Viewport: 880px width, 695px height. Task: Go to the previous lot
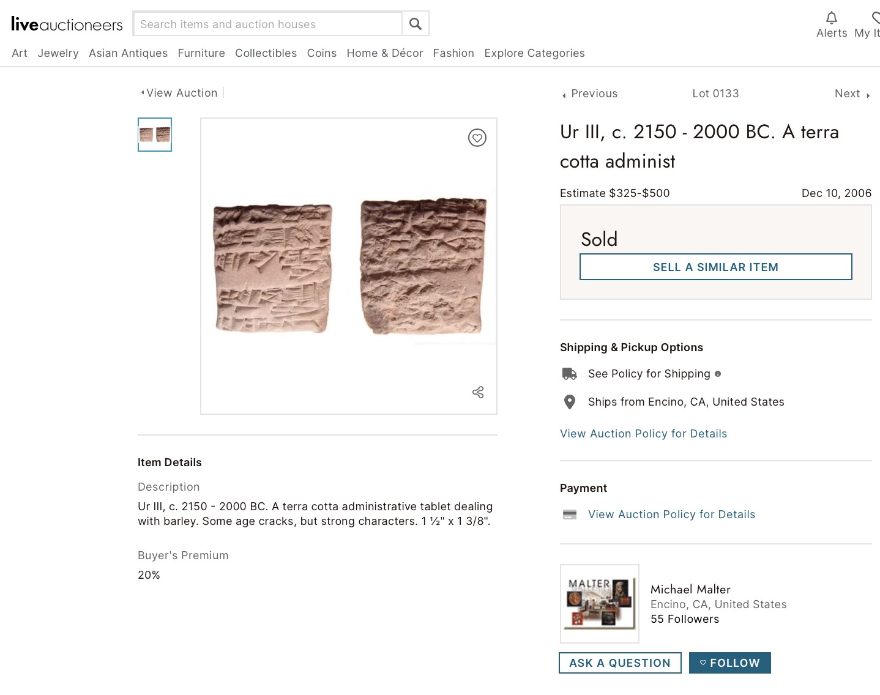pos(590,94)
